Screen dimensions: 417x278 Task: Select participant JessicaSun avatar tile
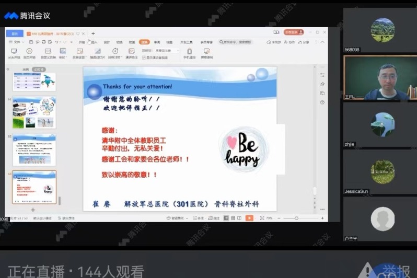coord(380,172)
